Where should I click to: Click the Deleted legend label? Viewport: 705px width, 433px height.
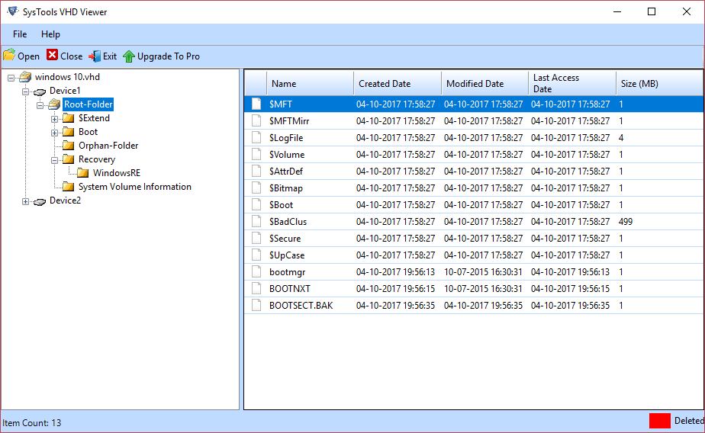[x=689, y=421]
